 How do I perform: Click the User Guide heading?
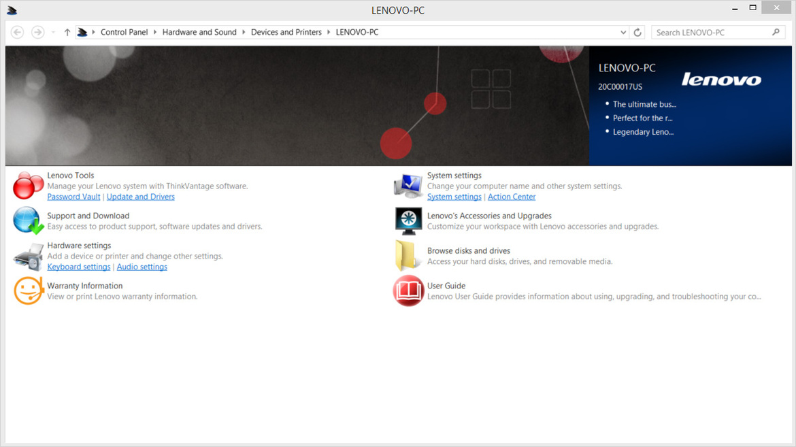coord(446,286)
